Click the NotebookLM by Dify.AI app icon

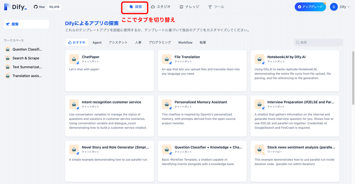259,59
